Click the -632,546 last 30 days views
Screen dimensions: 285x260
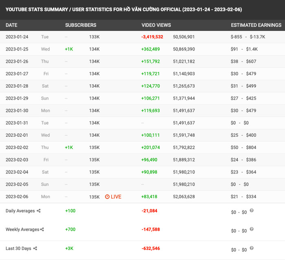(x=151, y=248)
